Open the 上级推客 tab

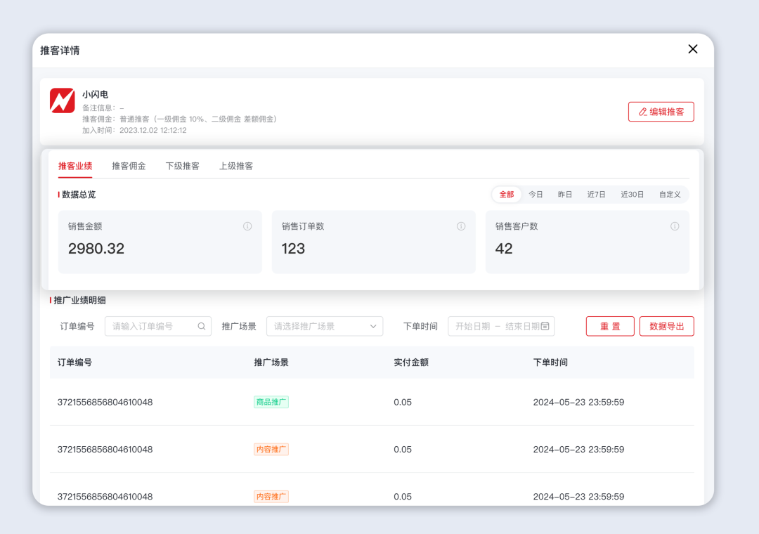[x=236, y=167]
